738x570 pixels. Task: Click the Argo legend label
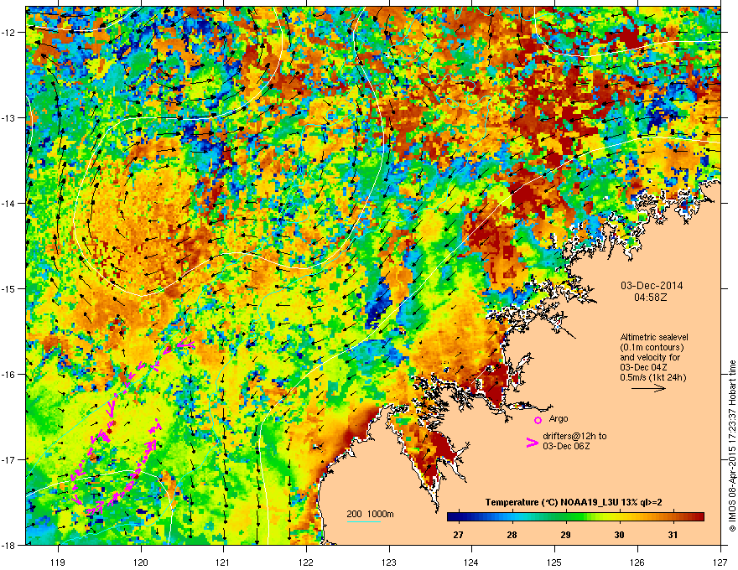tap(559, 418)
